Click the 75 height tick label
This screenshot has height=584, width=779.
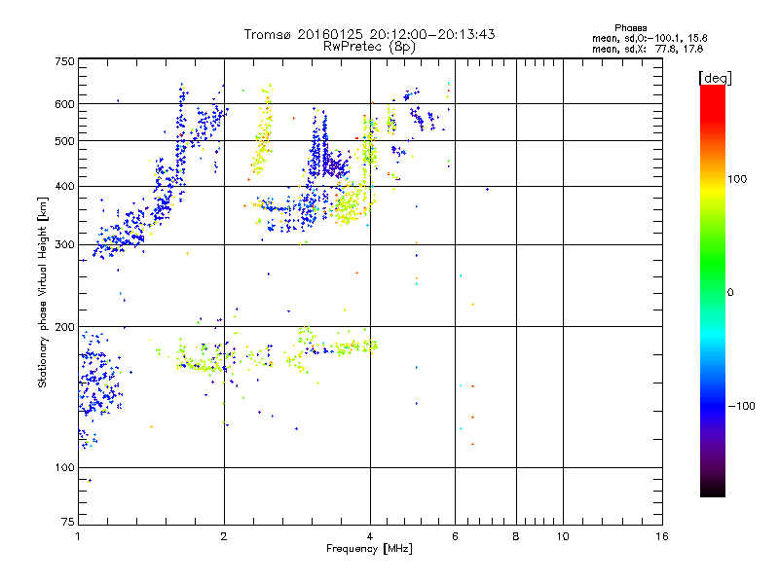(x=68, y=522)
